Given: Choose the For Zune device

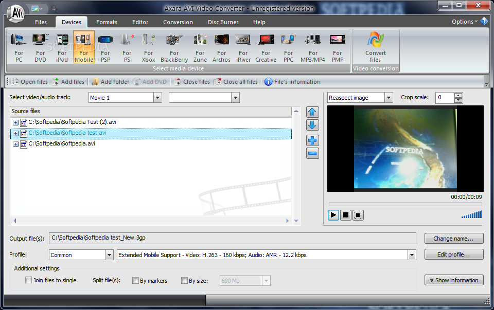Looking at the screenshot, I should pos(200,47).
